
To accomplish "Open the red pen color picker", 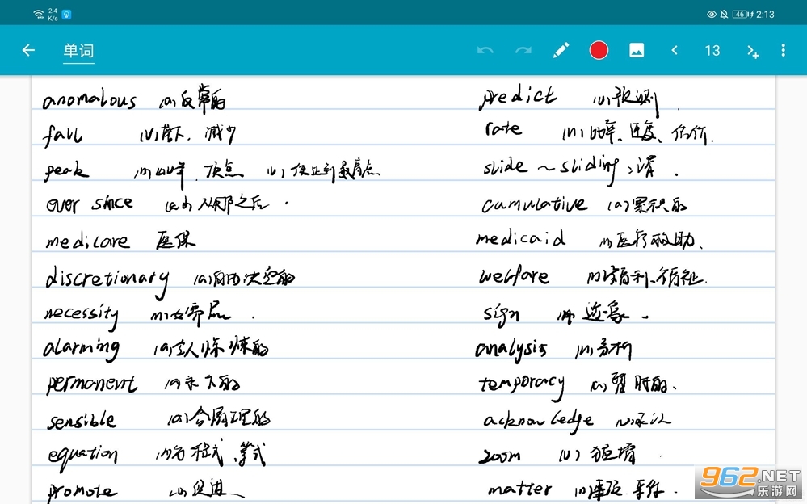I will coord(599,50).
